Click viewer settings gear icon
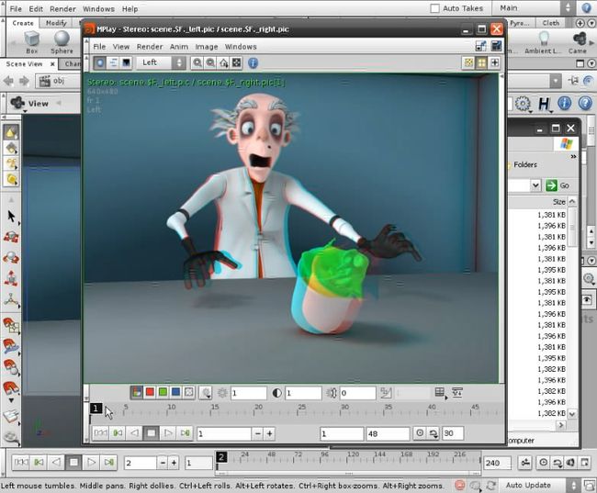The width and height of the screenshot is (597, 493). [524, 104]
